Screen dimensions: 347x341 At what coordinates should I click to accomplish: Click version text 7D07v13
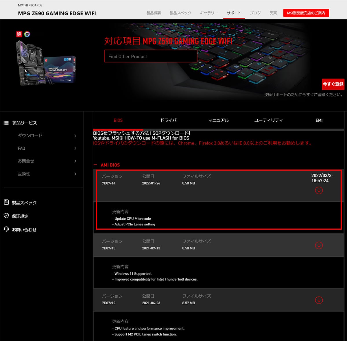point(108,248)
